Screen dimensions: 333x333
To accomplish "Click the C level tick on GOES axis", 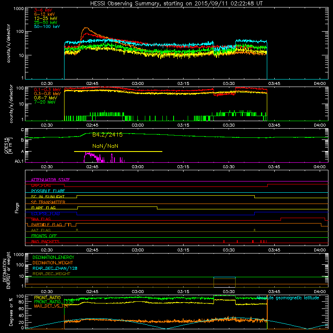I will [x=22, y=130].
